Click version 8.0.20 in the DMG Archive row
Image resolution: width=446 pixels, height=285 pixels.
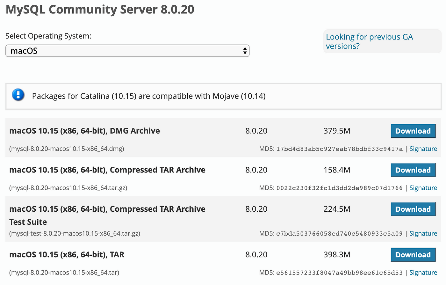coord(256,131)
